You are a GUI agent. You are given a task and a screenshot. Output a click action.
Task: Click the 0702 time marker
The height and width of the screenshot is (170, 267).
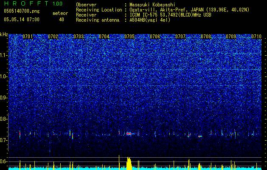tap(53, 37)
